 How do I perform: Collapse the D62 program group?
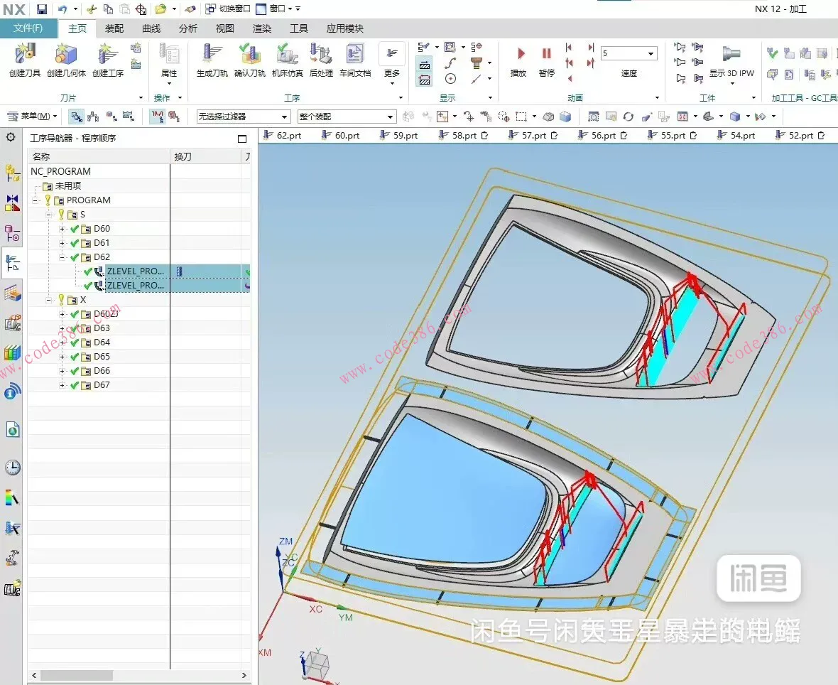point(62,257)
